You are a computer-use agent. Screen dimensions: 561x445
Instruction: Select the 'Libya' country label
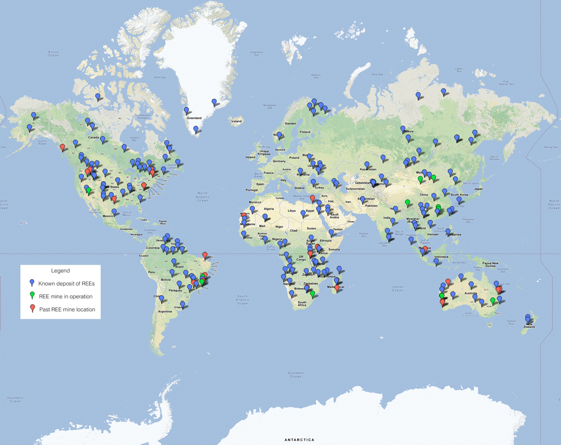click(x=292, y=211)
